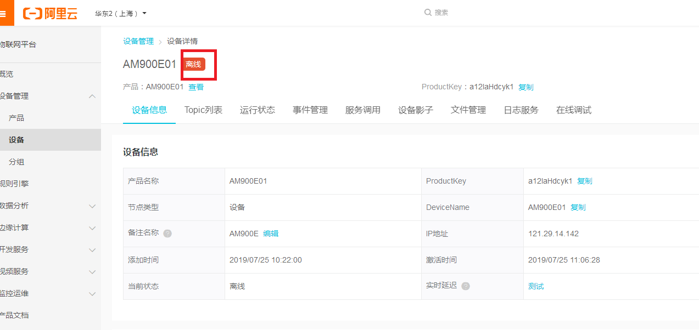Viewport: 699px width, 330px height.
Task: Copy ProductKey via header 复制 link
Action: point(526,87)
